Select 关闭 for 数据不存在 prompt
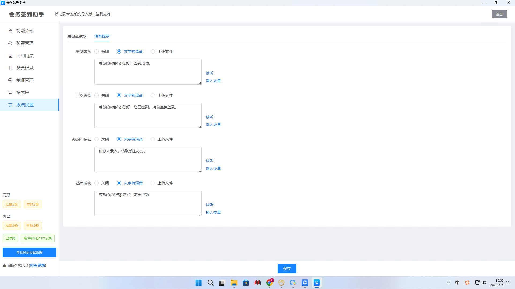 click(x=97, y=139)
